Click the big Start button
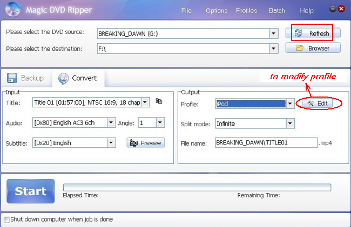The width and height of the screenshot is (351, 227). pos(30,191)
